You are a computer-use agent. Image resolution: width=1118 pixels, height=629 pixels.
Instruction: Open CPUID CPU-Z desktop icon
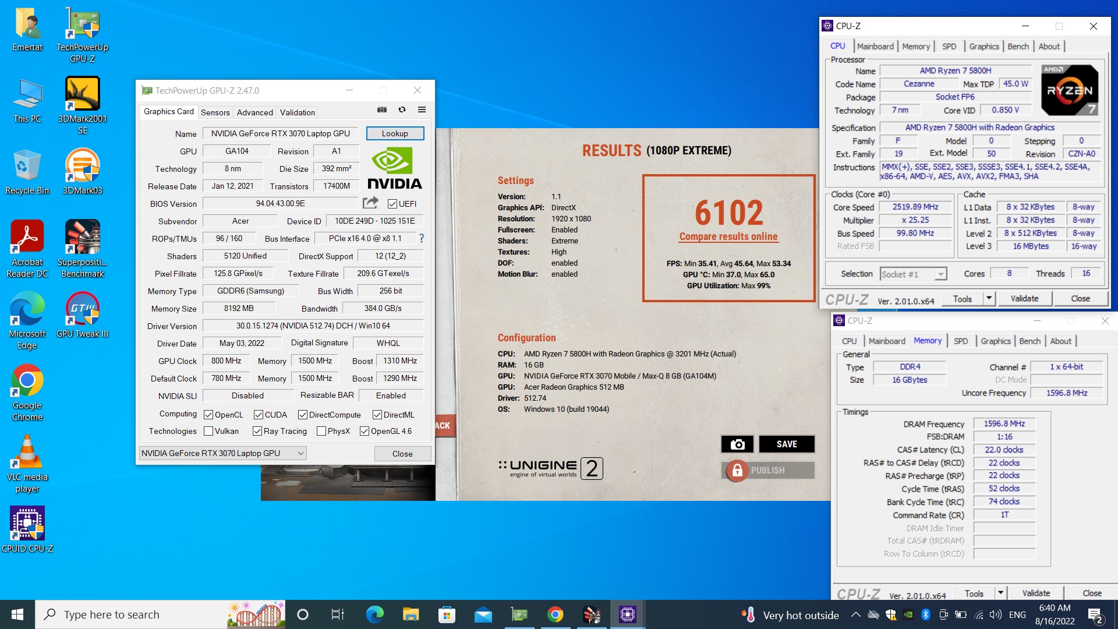[27, 529]
